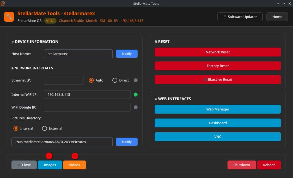293x178 pixels.
Task: Open the Software Updater
Action: coord(240,17)
